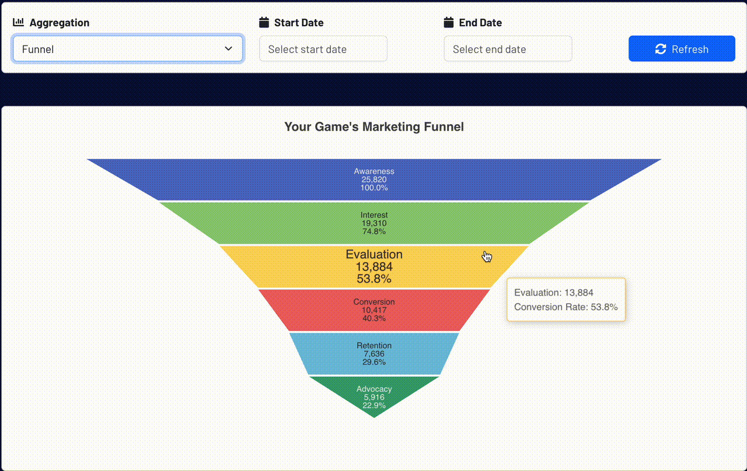Select the yellow Evaluation funnel stage

coord(373,265)
